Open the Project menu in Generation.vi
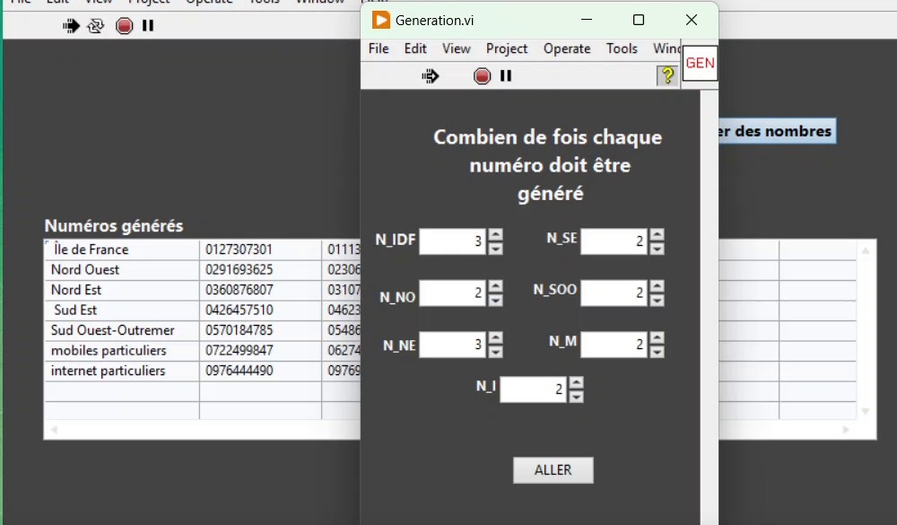 507,48
